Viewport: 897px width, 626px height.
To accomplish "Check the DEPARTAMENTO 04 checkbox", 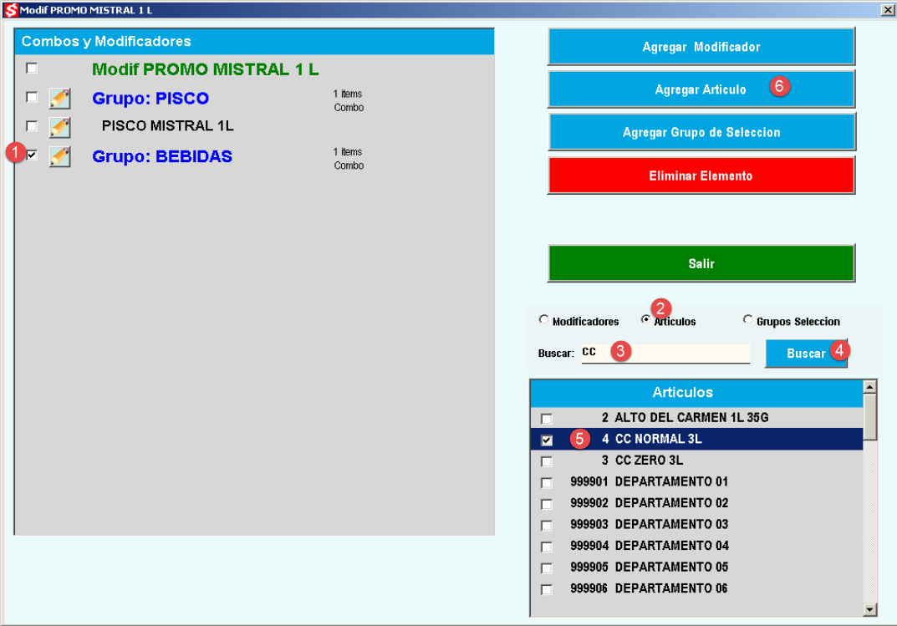I will pos(547,547).
